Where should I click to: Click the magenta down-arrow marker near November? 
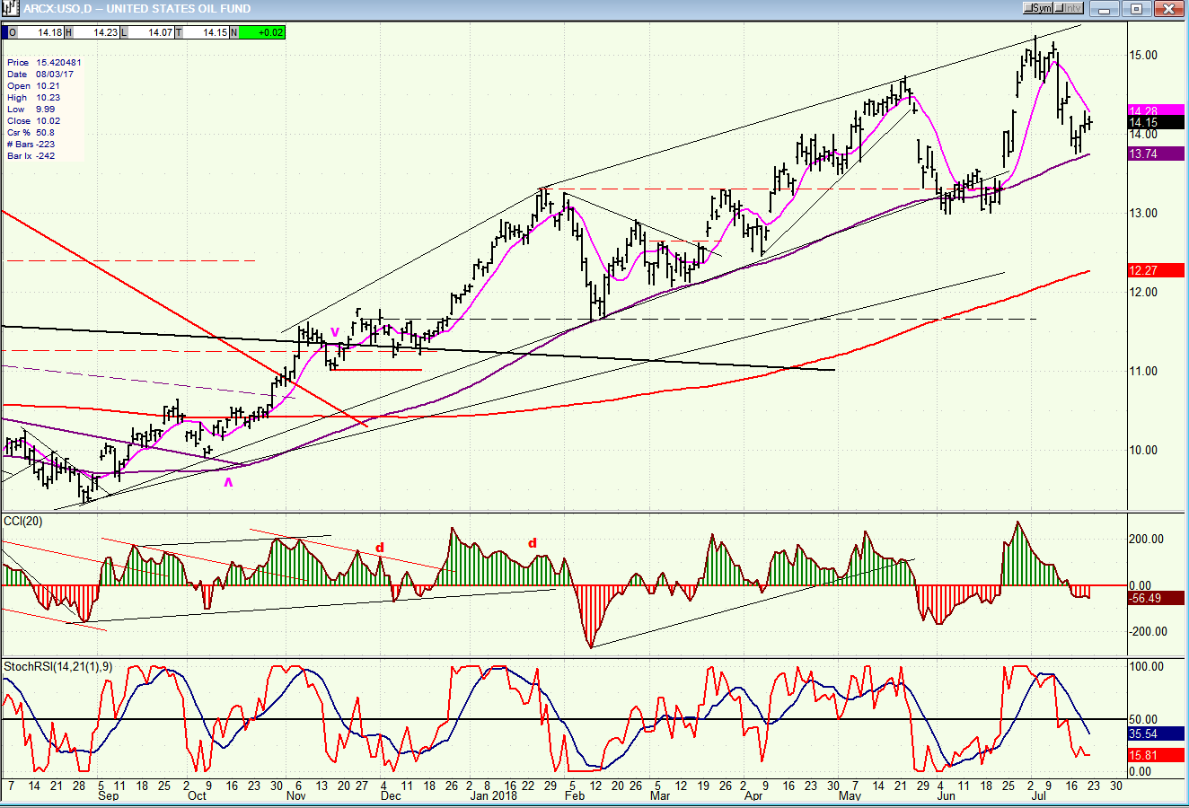point(335,332)
